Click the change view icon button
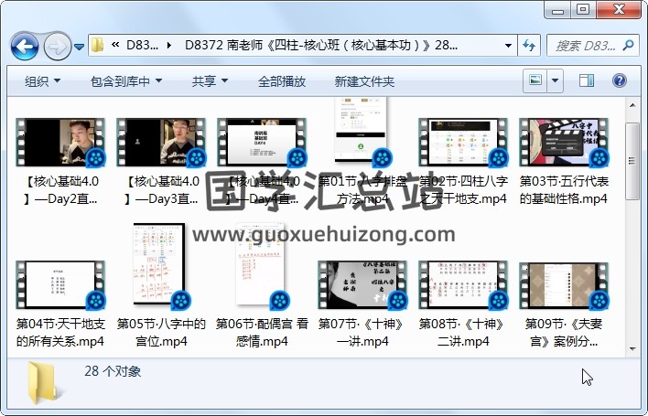Viewport: 648px width, 416px height. [x=535, y=81]
